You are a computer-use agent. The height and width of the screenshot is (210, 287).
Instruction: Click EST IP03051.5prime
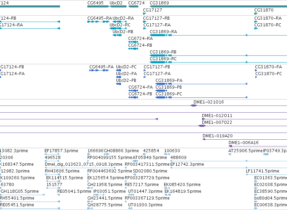[110, 191]
